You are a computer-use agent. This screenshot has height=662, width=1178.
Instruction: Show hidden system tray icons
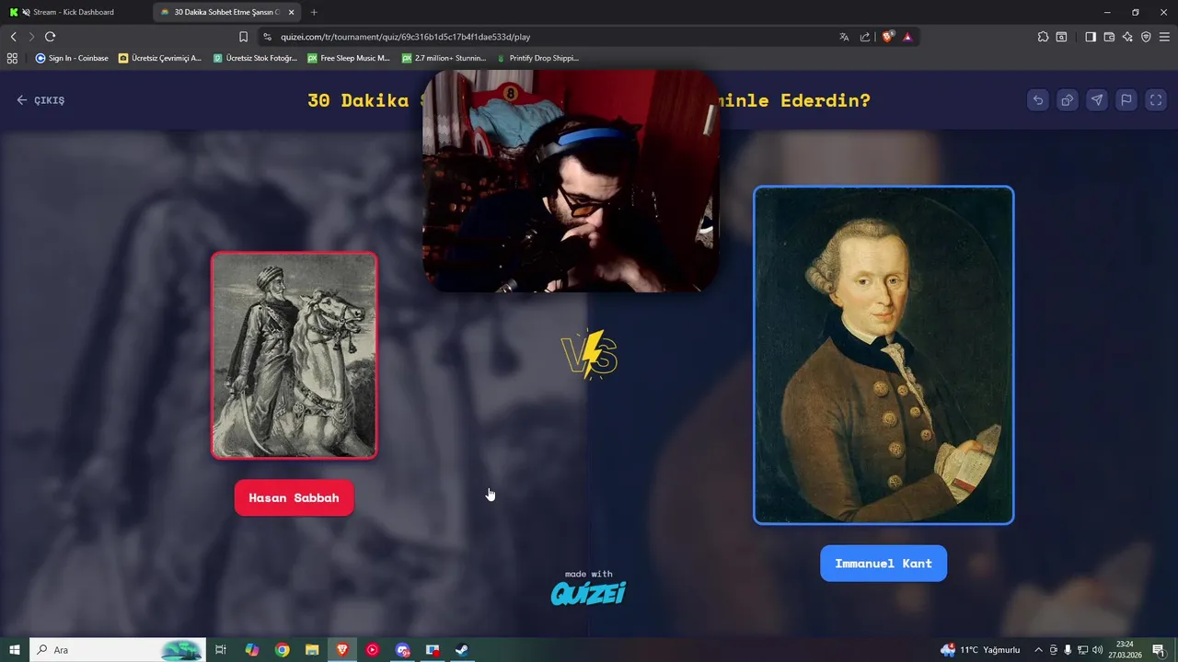coord(1038,650)
